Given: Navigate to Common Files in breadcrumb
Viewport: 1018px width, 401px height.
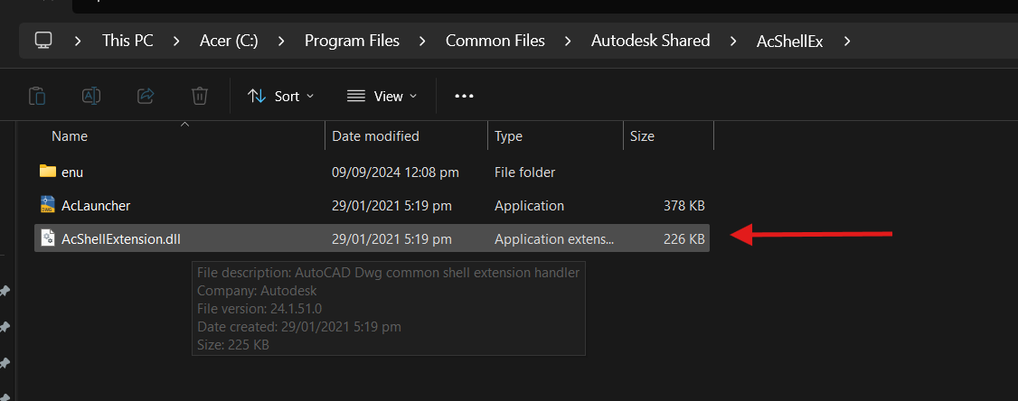Looking at the screenshot, I should (495, 41).
